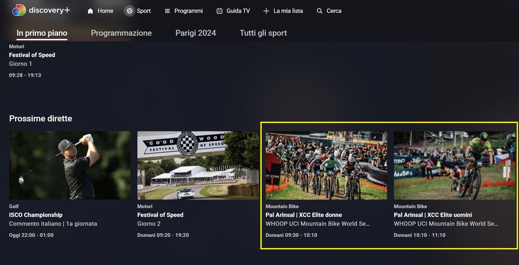Click the discovery+ globe logo
This screenshot has width=519, height=265.
[x=19, y=10]
